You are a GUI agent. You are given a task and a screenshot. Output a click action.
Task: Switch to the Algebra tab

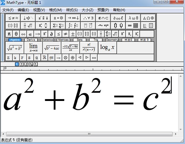click(15, 40)
